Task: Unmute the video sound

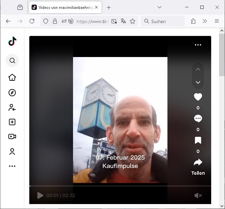Action: [198, 195]
